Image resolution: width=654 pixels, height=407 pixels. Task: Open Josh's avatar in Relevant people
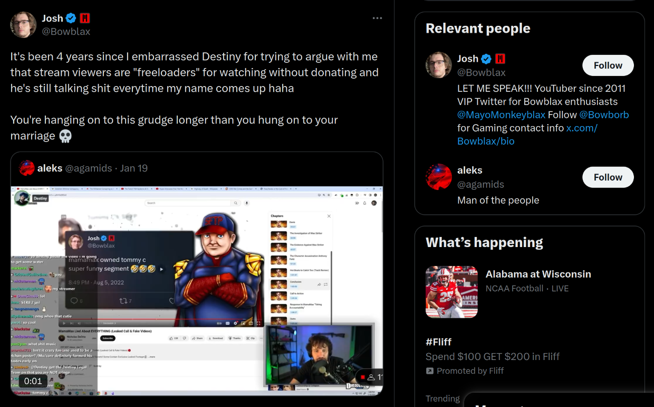439,65
